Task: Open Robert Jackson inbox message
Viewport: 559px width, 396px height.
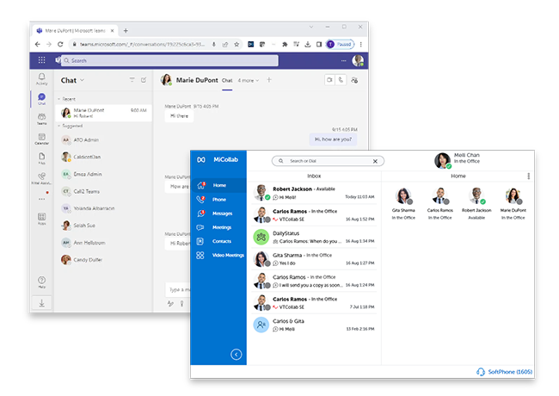Action: (314, 193)
